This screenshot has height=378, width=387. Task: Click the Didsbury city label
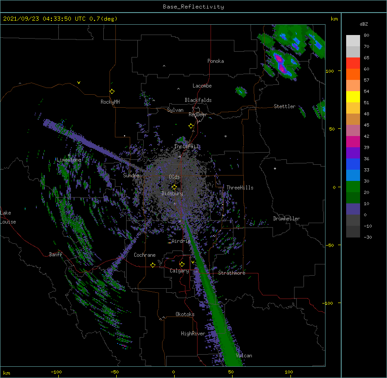coord(172,193)
